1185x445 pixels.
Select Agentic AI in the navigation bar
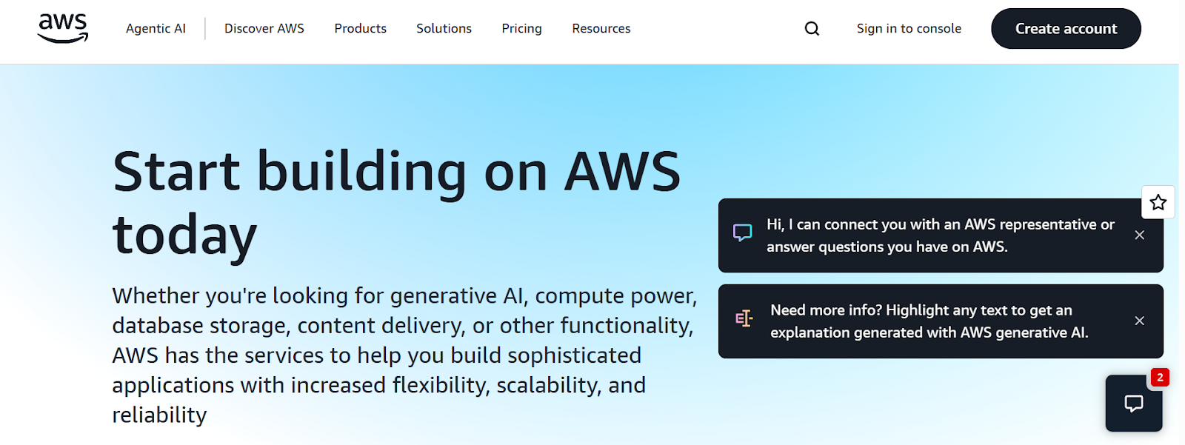click(156, 28)
